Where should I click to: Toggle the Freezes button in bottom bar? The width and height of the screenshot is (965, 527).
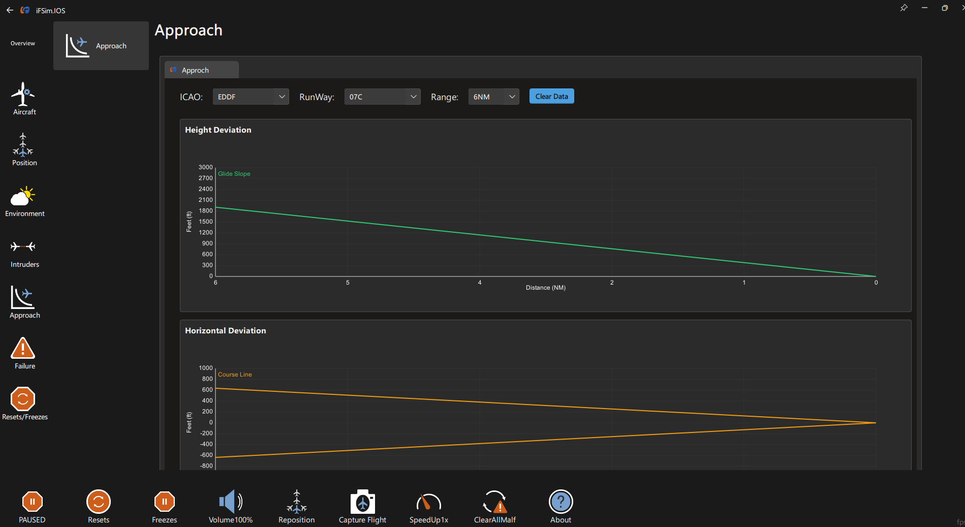pyautogui.click(x=165, y=502)
